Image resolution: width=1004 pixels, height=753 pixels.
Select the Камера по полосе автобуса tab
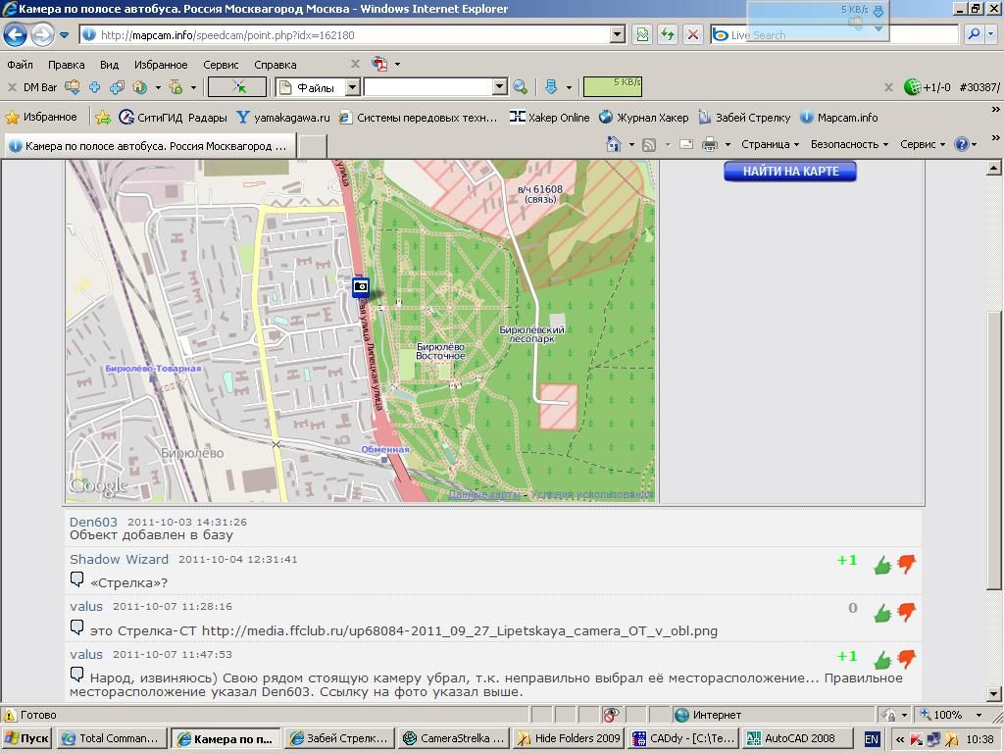[x=150, y=146]
